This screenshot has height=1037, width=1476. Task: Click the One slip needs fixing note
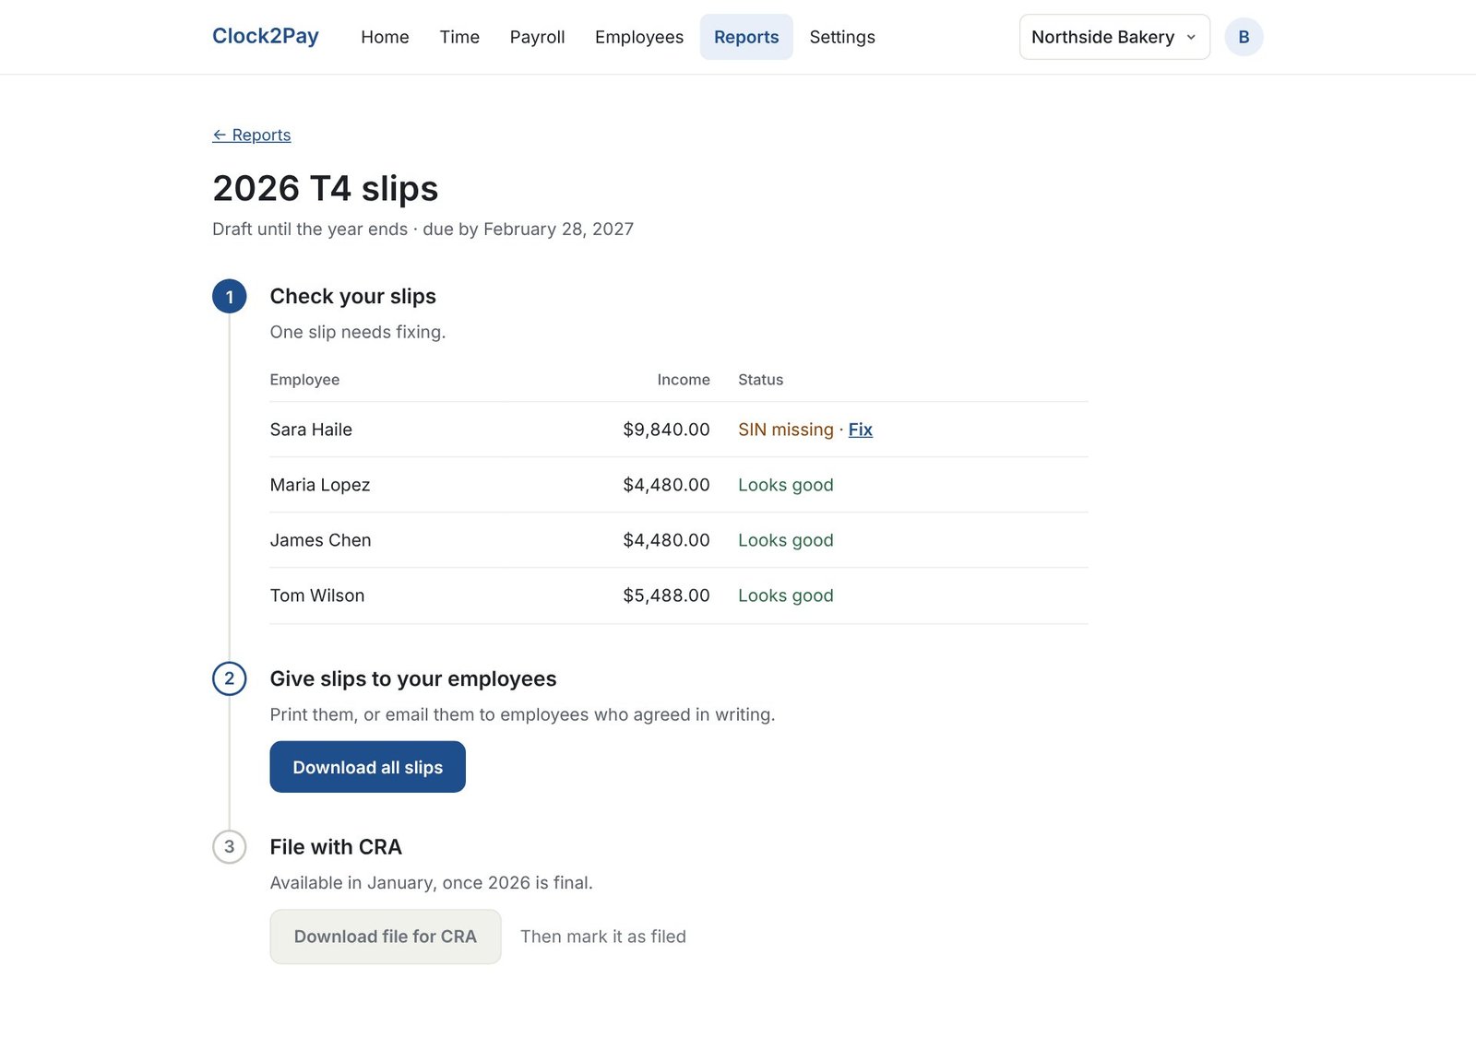(358, 332)
